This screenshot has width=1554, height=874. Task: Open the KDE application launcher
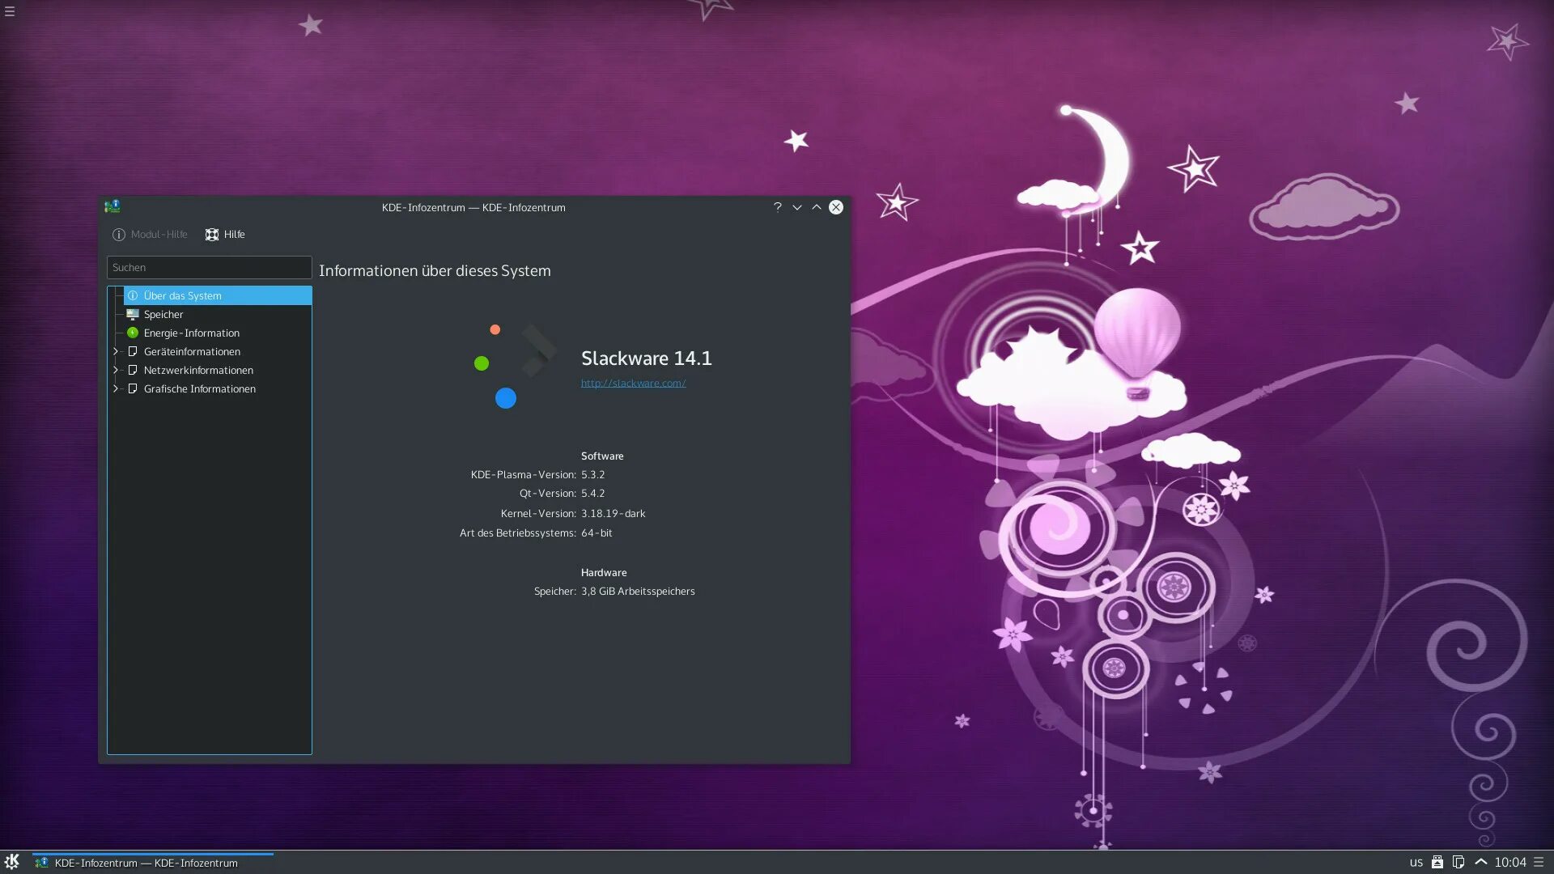(11, 862)
